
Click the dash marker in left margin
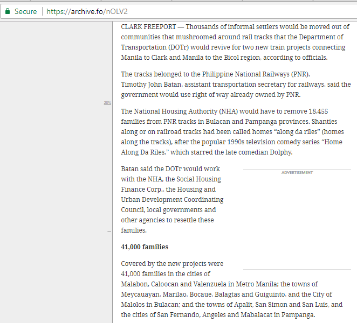109,231
